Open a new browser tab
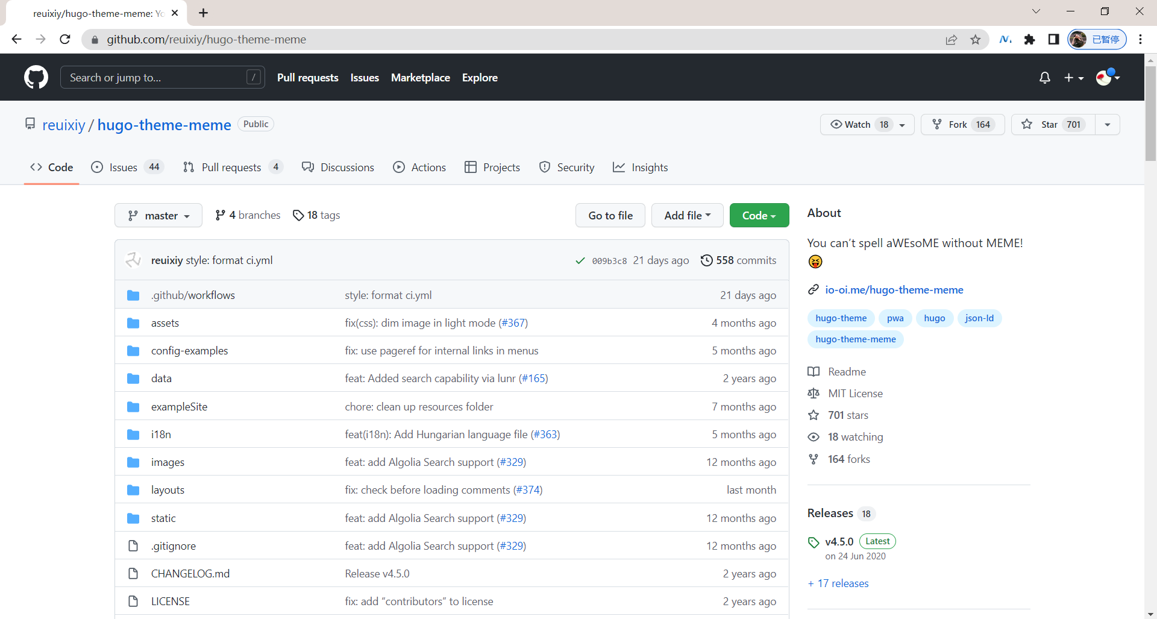The height and width of the screenshot is (619, 1157). click(x=204, y=13)
